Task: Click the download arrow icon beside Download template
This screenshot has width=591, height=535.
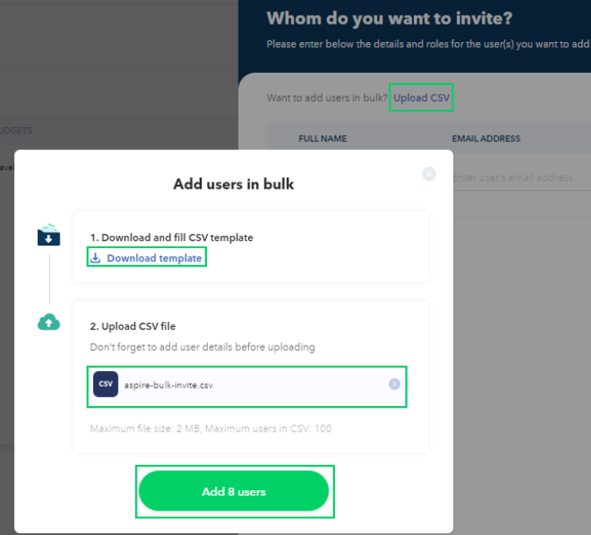Action: 96,258
